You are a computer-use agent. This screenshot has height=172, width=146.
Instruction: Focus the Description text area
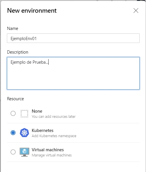(x=73, y=73)
